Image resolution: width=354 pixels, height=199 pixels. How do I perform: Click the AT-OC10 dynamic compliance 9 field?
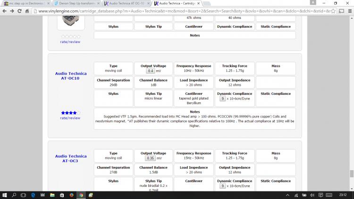(x=223, y=99)
